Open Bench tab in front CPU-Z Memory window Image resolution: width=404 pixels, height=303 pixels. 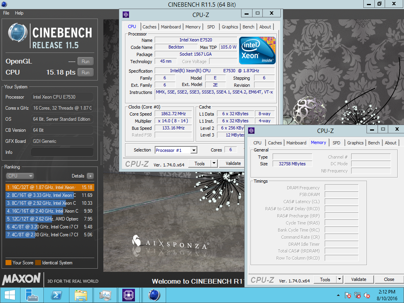click(x=374, y=143)
